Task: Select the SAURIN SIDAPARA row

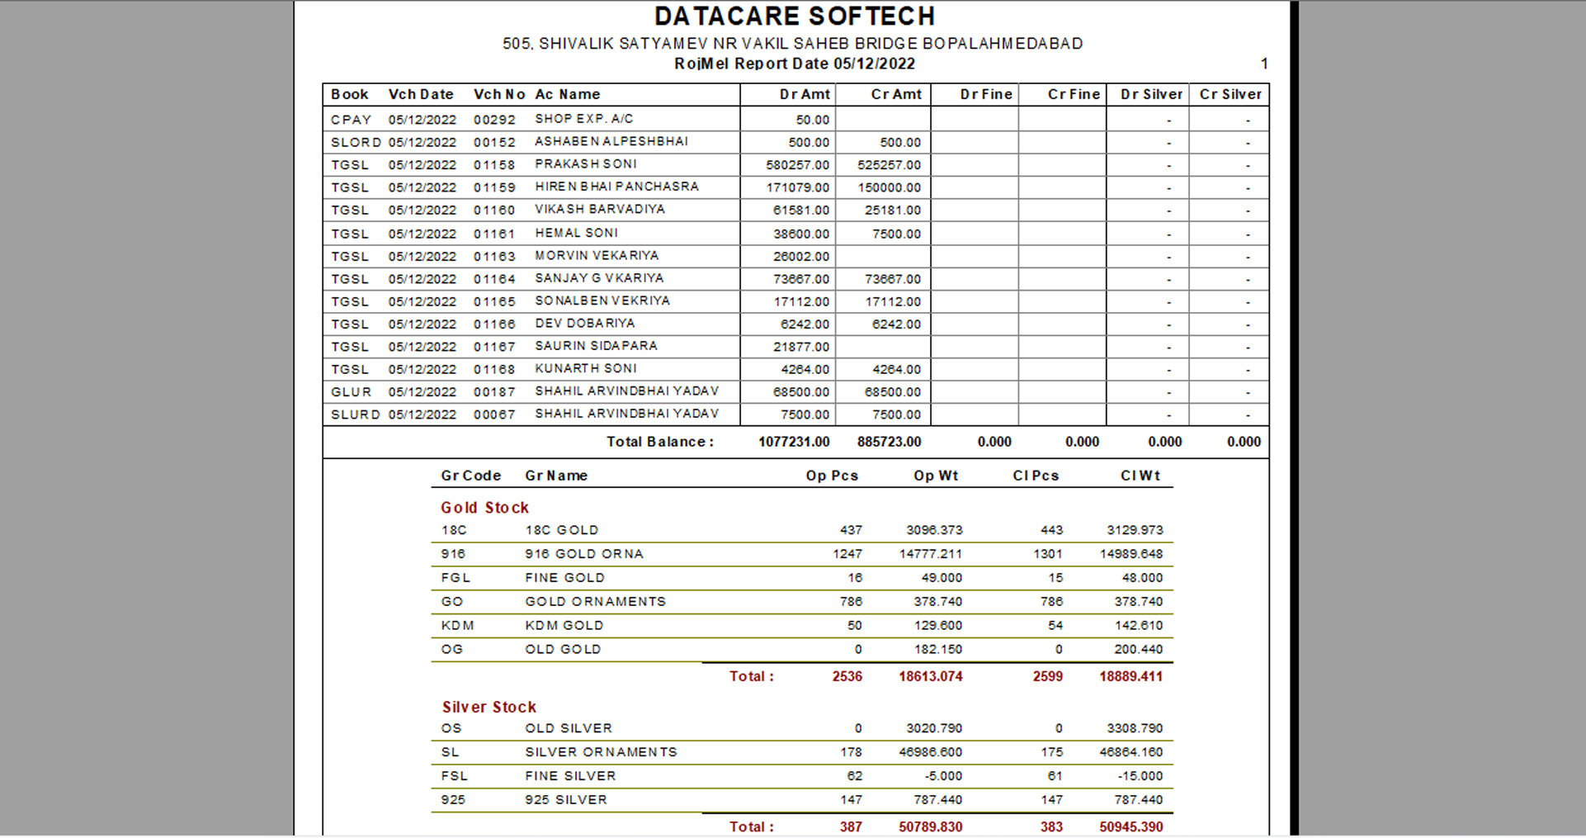Action: tap(795, 347)
